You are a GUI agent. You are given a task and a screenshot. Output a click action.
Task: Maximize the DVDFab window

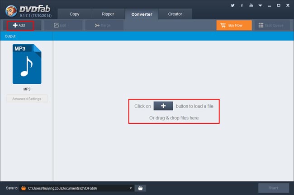coord(279,5)
